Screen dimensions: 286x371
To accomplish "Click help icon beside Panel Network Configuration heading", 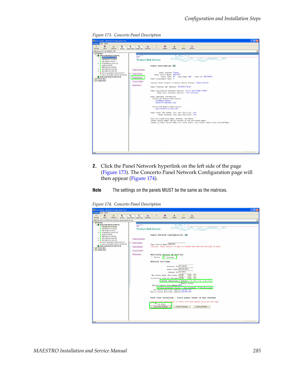I will pyautogui.click(x=186, y=235).
